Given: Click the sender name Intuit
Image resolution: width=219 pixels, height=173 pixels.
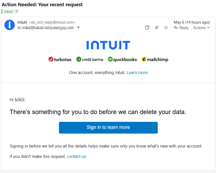Looking at the screenshot, I should [22, 22].
